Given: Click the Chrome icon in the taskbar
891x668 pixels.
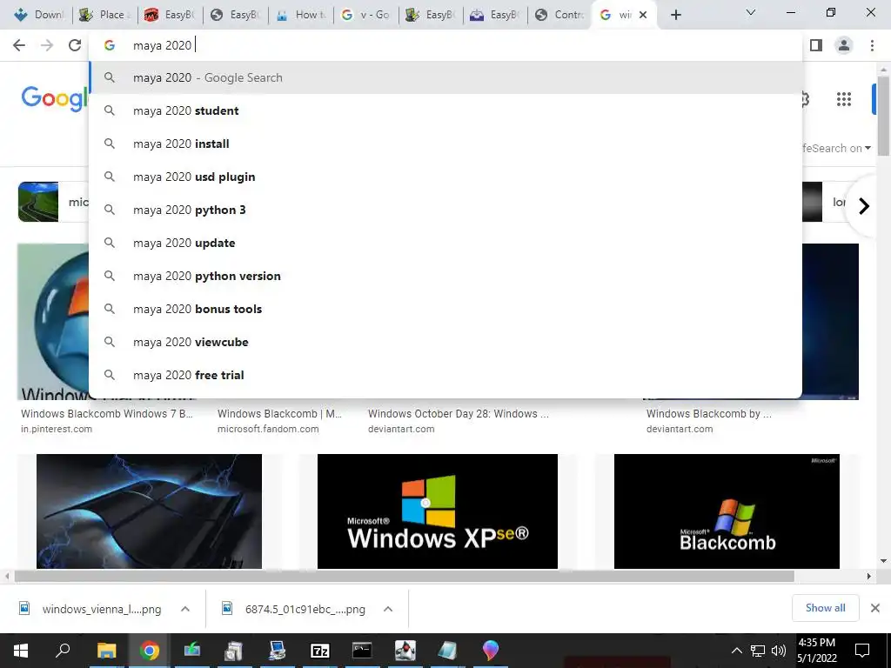Looking at the screenshot, I should click(x=150, y=651).
